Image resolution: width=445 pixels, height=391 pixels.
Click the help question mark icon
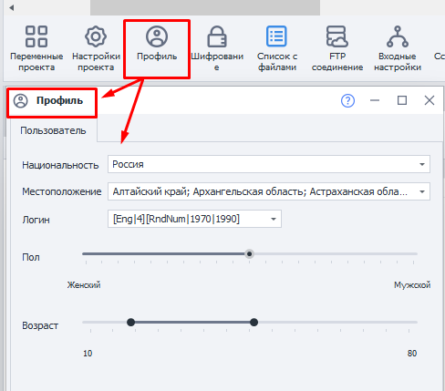pyautogui.click(x=347, y=100)
